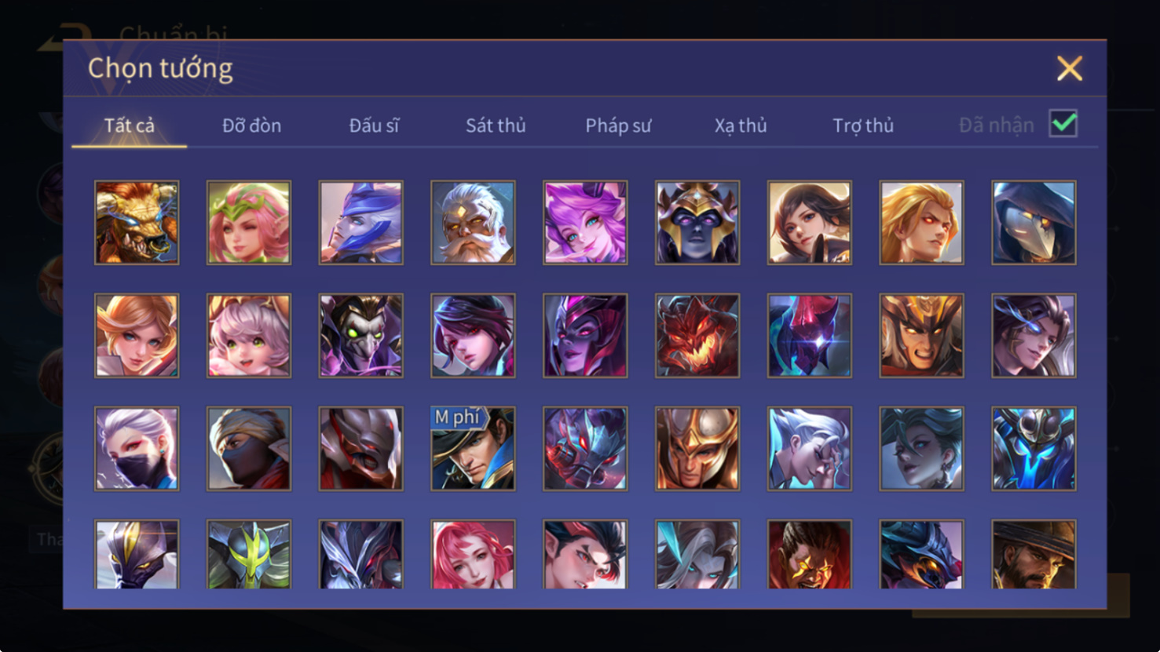Viewport: 1160px width, 652px height.
Task: Select the hooded plague-mask hero portrait
Action: [1034, 223]
